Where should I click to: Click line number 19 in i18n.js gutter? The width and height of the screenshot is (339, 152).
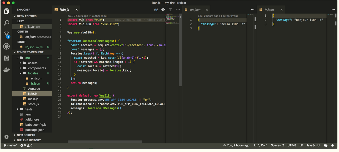click(60, 96)
